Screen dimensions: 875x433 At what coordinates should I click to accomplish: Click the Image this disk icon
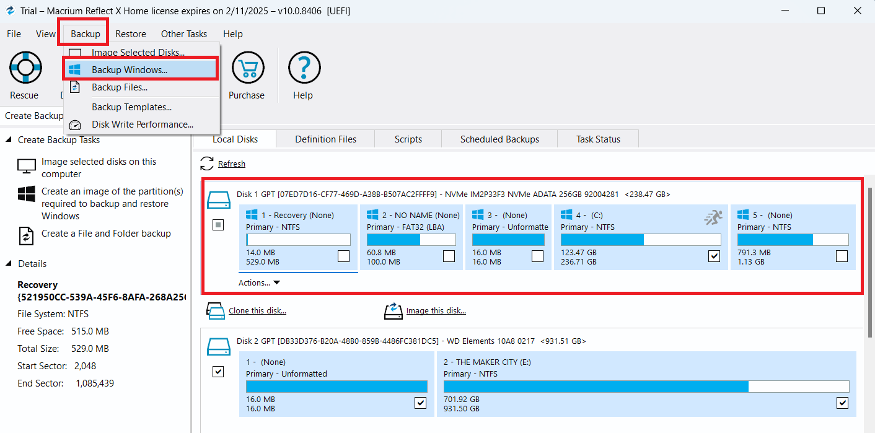[394, 311]
